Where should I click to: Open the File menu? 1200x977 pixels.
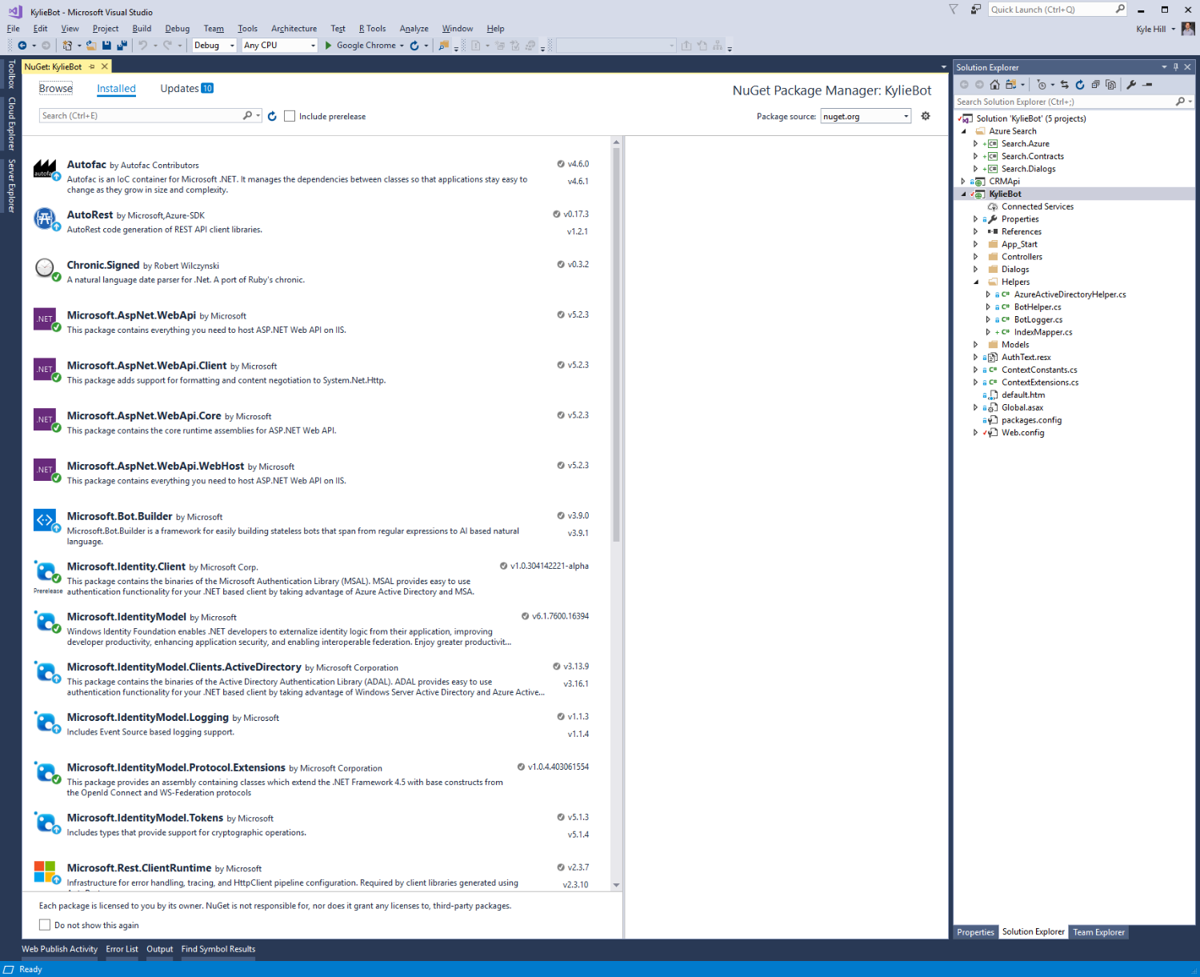[14, 29]
